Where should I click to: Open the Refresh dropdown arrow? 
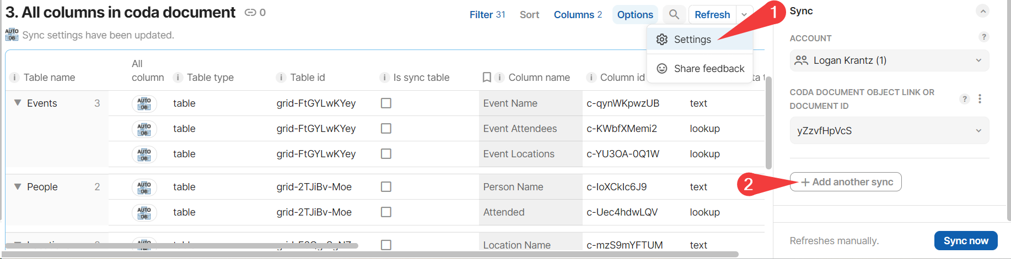[x=744, y=15]
